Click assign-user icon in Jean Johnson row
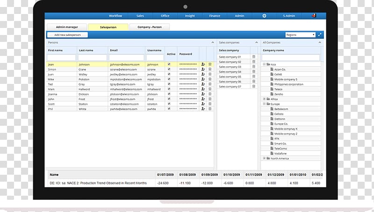This screenshot has height=212, width=374. (x=203, y=64)
